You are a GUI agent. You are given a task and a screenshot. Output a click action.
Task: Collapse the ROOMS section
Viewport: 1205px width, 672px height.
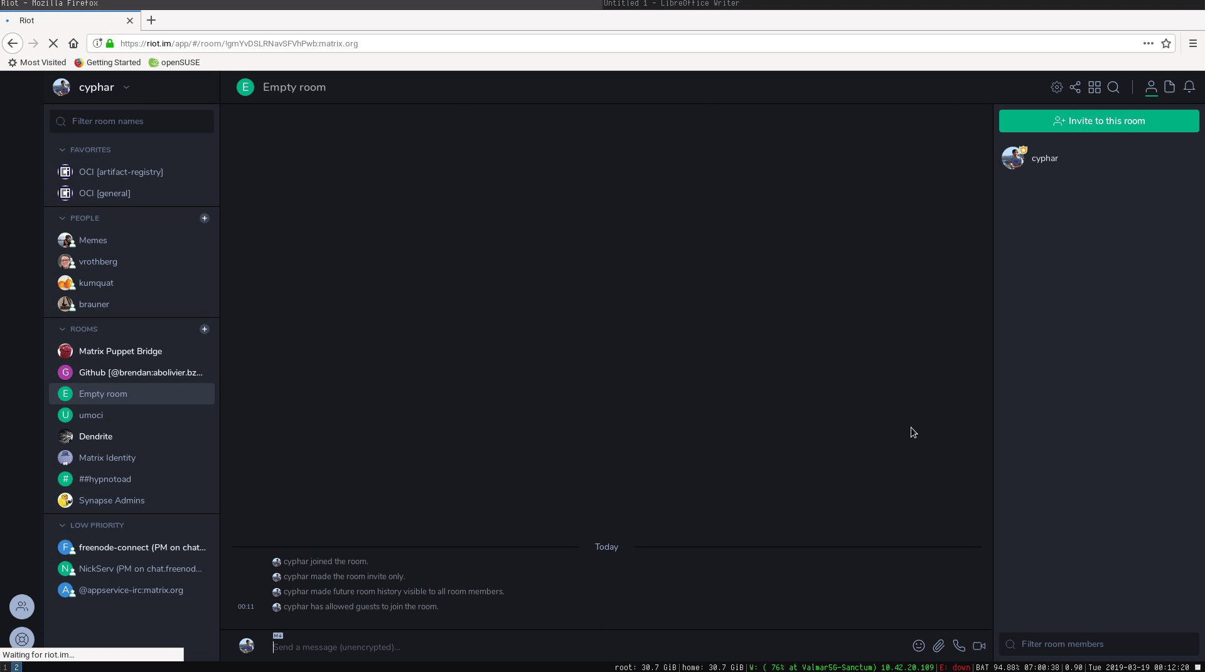(x=62, y=329)
